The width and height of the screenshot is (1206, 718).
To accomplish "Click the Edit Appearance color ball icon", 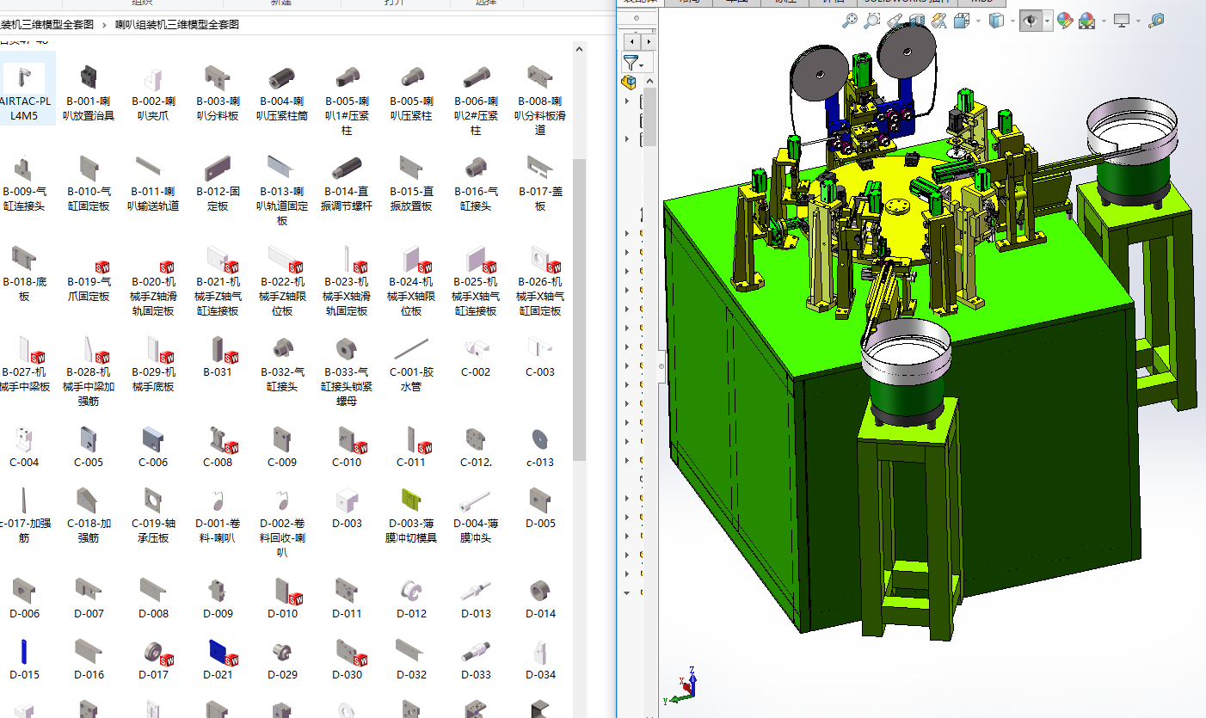I will point(1065,21).
